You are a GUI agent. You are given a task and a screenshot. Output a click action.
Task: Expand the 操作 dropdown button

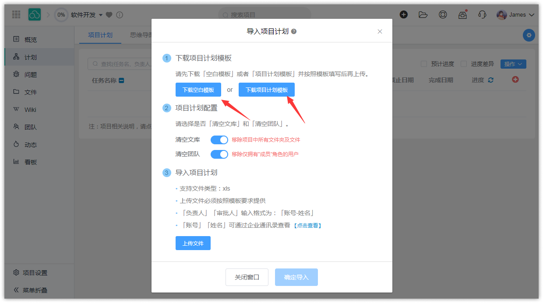click(513, 64)
